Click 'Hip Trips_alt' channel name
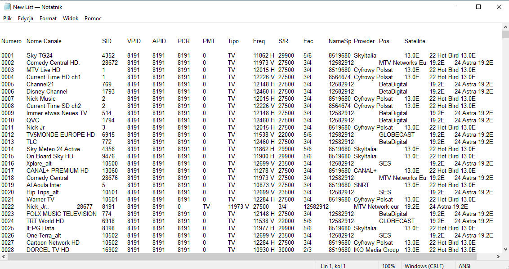509x269 pixels. [43, 193]
